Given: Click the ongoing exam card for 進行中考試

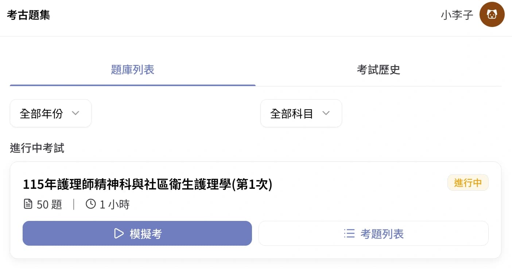Looking at the screenshot, I should pos(255,210).
